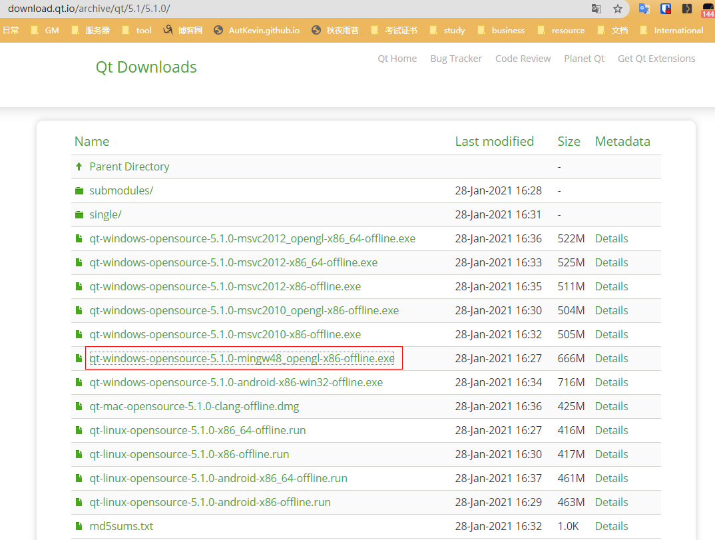Download the mingw48_opengl-x86-offline.exe installer
Image resolution: width=715 pixels, height=540 pixels.
click(x=242, y=358)
